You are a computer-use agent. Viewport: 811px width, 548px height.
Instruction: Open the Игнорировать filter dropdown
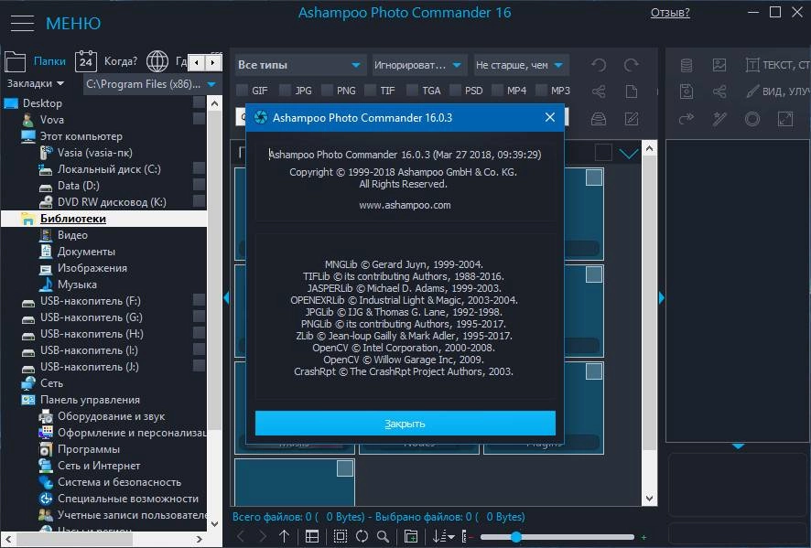tap(418, 65)
